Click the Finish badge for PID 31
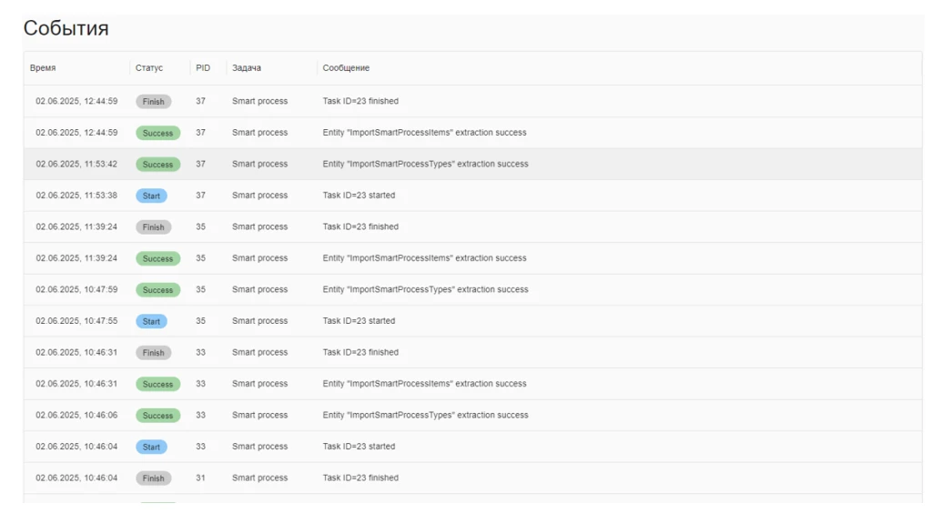 click(153, 478)
